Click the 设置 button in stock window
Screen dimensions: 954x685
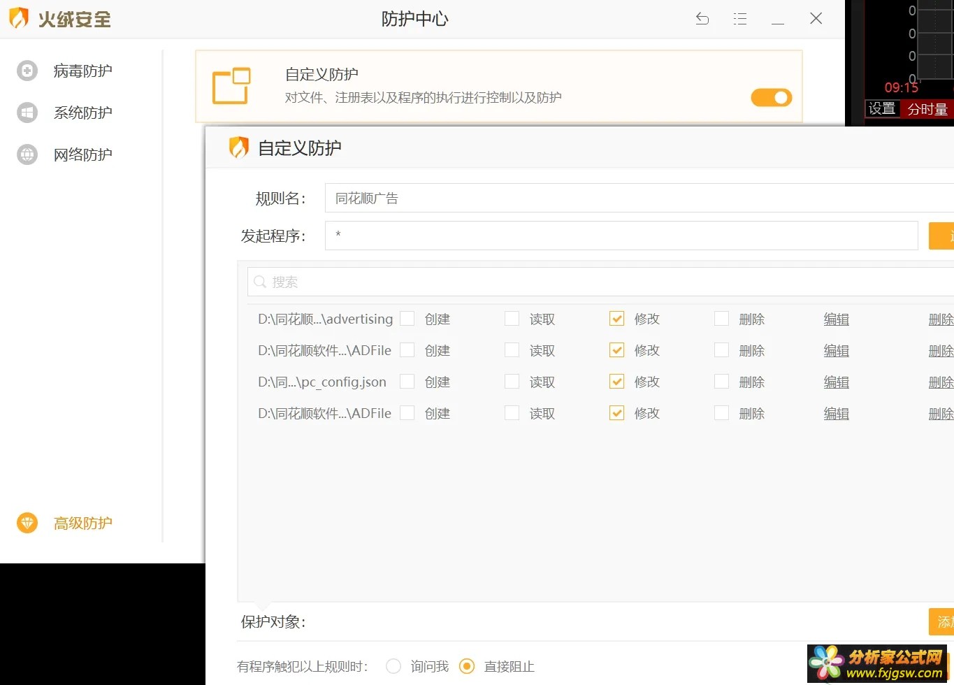click(882, 108)
